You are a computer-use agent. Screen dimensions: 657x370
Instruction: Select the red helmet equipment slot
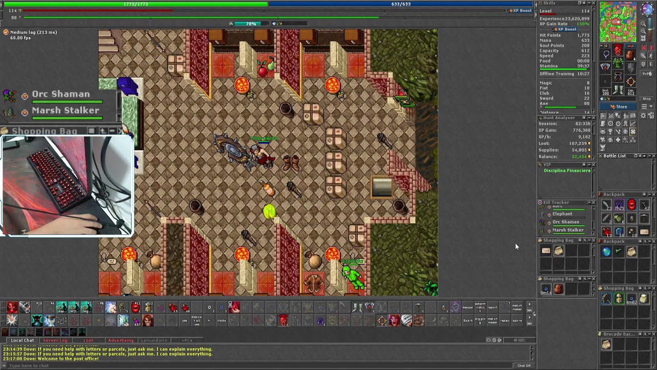(617, 50)
